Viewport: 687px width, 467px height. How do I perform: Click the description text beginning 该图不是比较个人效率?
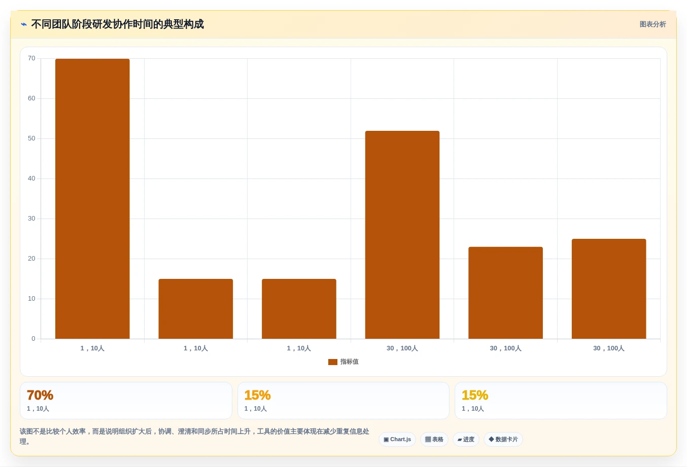194,437
